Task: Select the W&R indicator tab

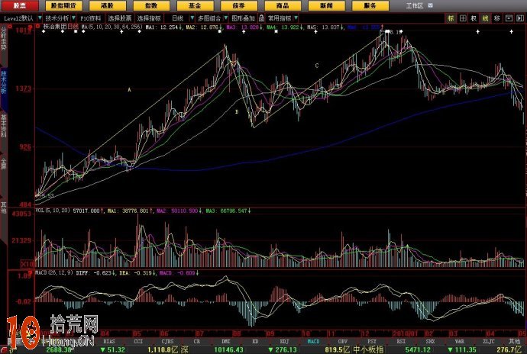Action: coord(459,341)
